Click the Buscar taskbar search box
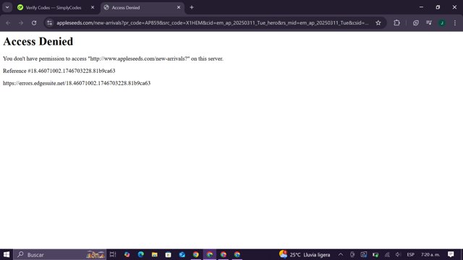 coord(59,254)
